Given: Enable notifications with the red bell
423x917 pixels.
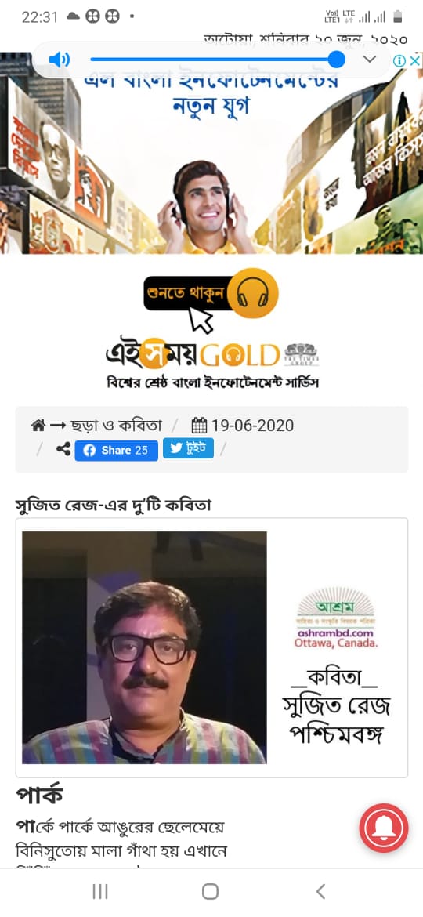Looking at the screenshot, I should click(384, 828).
